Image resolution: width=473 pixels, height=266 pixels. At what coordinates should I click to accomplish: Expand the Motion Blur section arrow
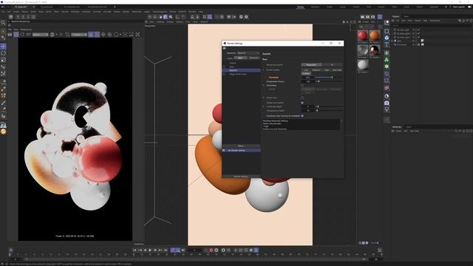pyautogui.click(x=263, y=98)
